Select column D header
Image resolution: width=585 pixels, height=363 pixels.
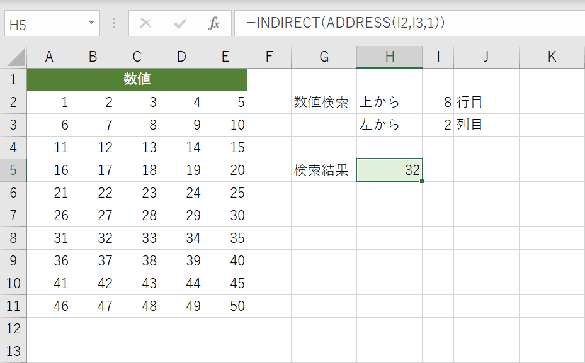[181, 57]
